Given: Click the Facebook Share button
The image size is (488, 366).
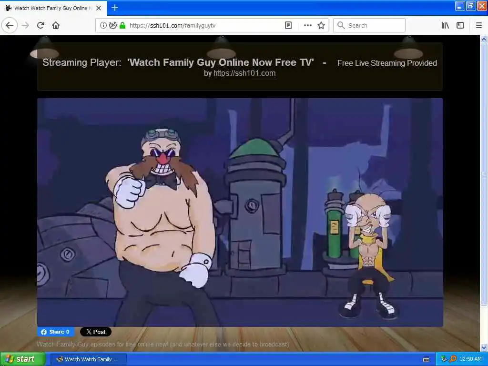Looking at the screenshot, I should point(56,332).
